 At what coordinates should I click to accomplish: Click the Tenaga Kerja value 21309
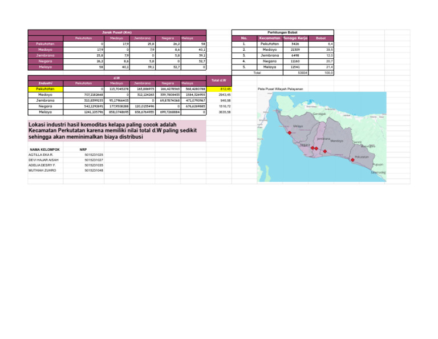point(295,50)
